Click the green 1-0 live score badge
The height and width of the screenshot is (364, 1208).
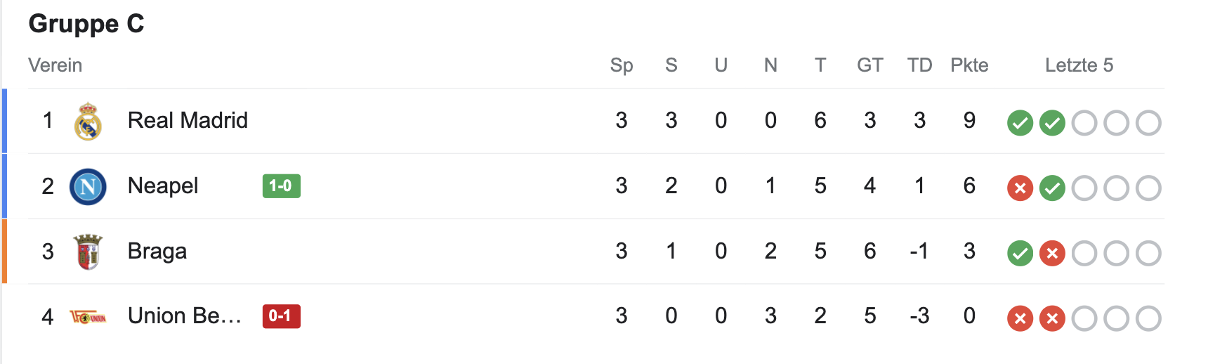281,186
